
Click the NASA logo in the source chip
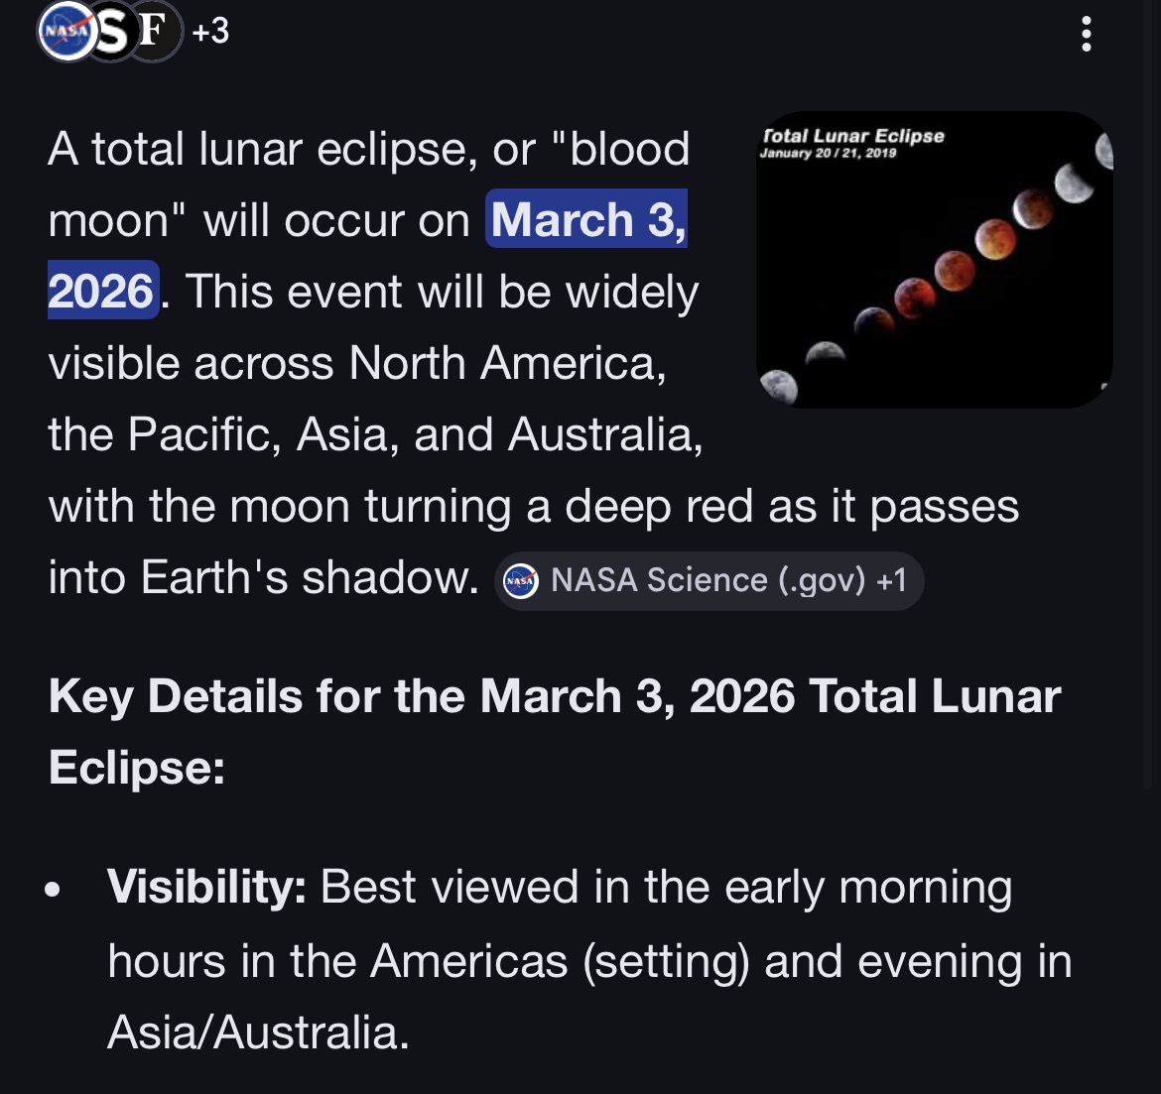click(x=521, y=581)
